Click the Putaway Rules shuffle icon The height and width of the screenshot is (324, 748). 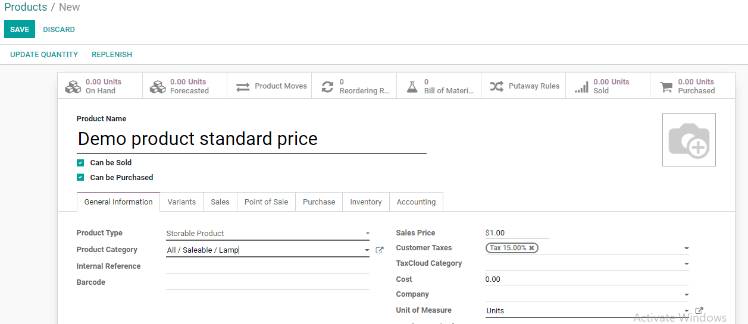[x=496, y=87]
